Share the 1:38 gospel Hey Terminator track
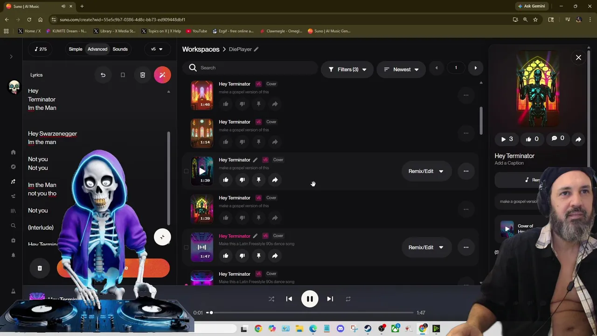The image size is (597, 336). [275, 180]
